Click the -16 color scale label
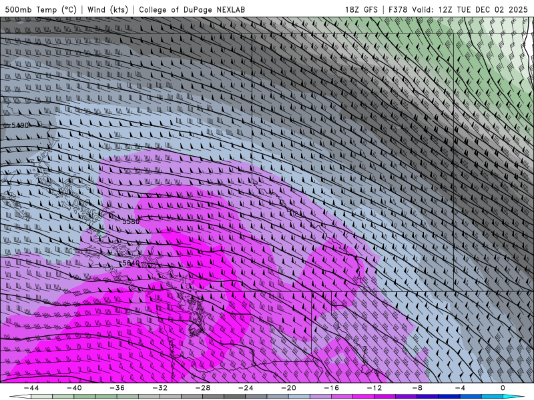This screenshot has width=534, height=400. point(332,388)
